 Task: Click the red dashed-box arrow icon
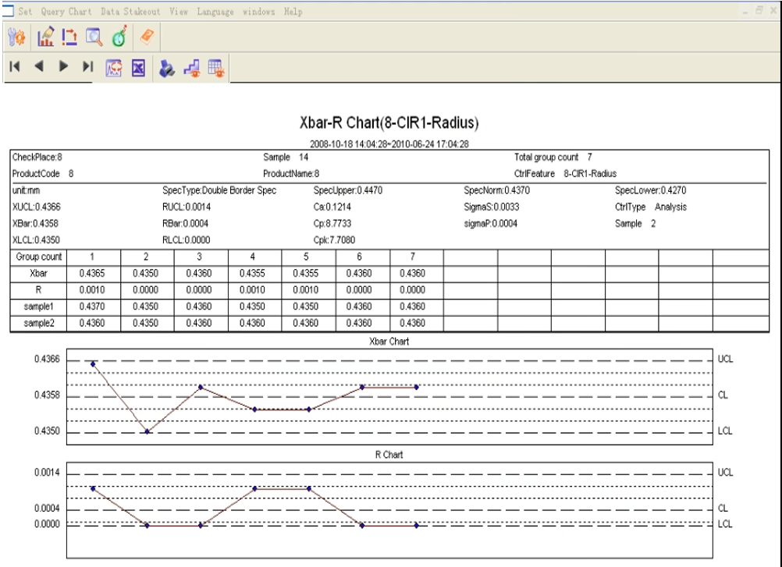point(69,37)
